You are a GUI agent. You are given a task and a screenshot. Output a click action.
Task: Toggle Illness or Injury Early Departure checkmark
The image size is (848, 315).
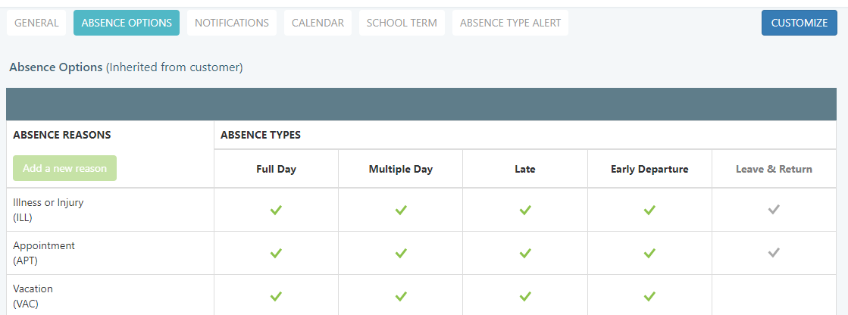649,210
